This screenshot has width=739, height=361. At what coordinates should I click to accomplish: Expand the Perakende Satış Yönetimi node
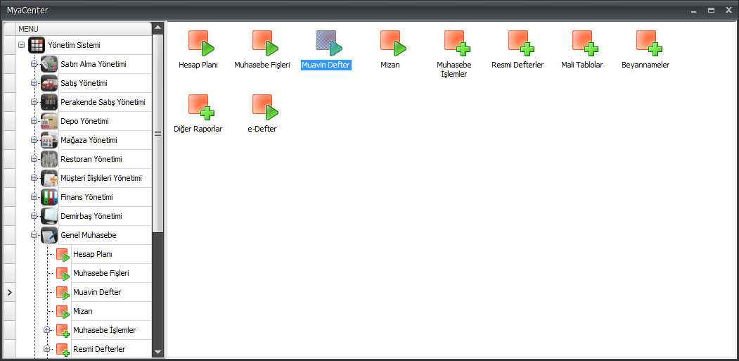point(34,102)
